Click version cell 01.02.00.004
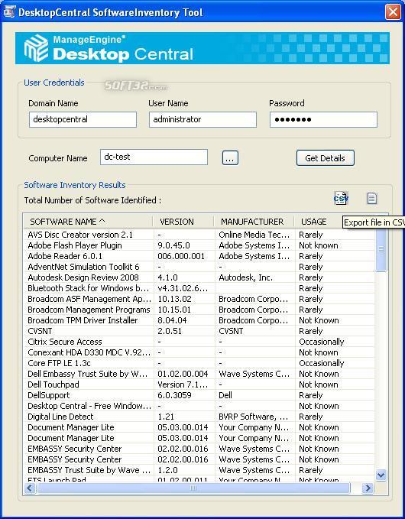 tap(183, 374)
